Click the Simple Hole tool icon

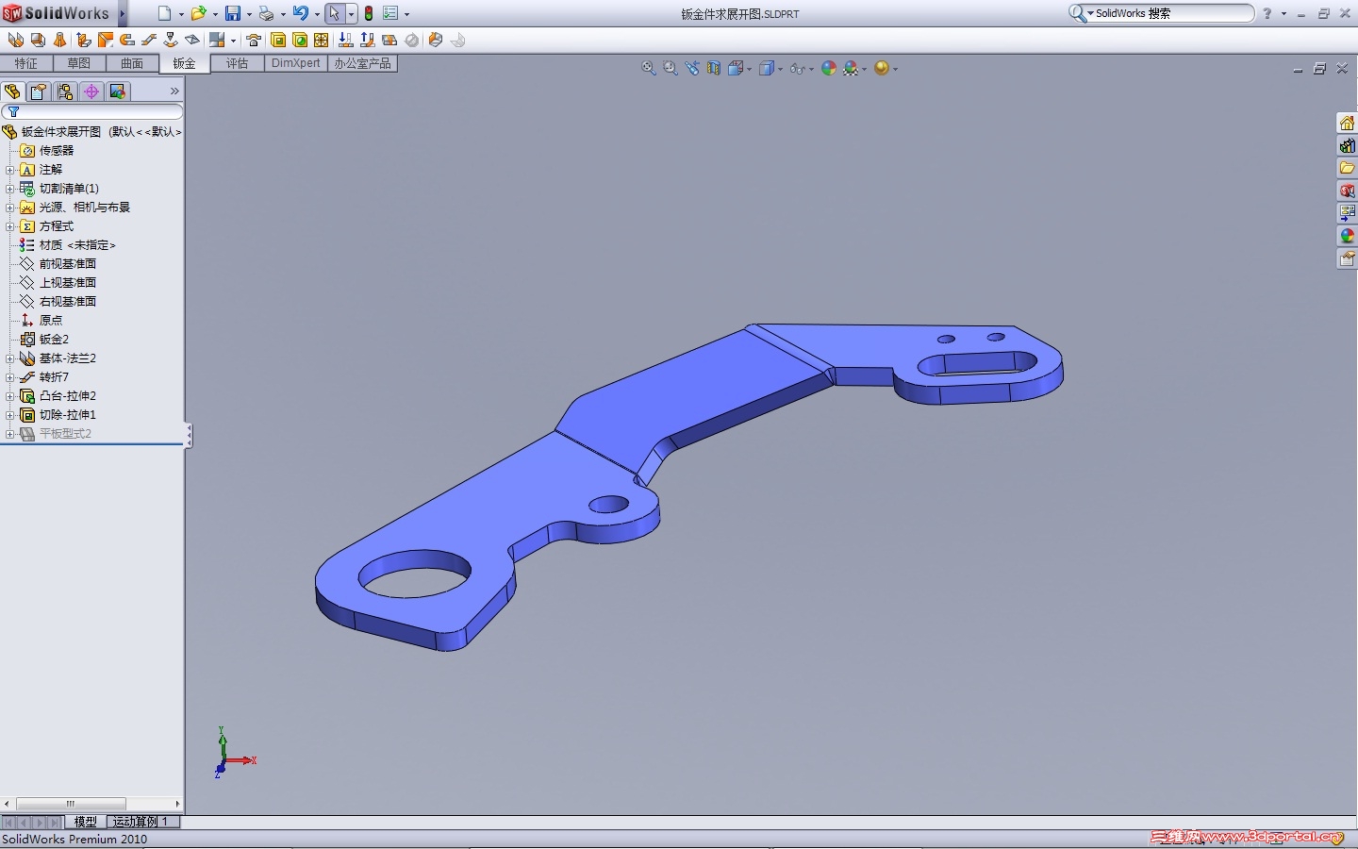[300, 40]
